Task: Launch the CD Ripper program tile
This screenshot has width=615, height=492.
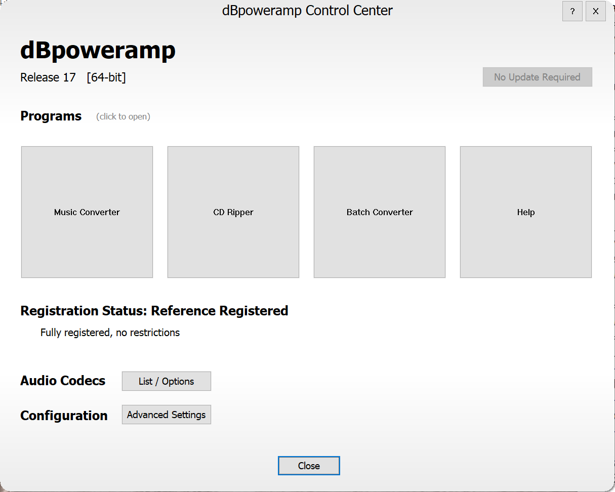Action: coord(233,212)
